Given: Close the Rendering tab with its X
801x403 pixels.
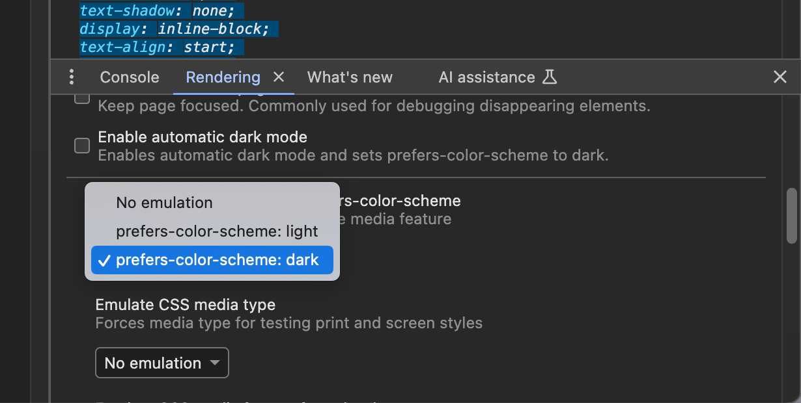Looking at the screenshot, I should click(x=279, y=77).
